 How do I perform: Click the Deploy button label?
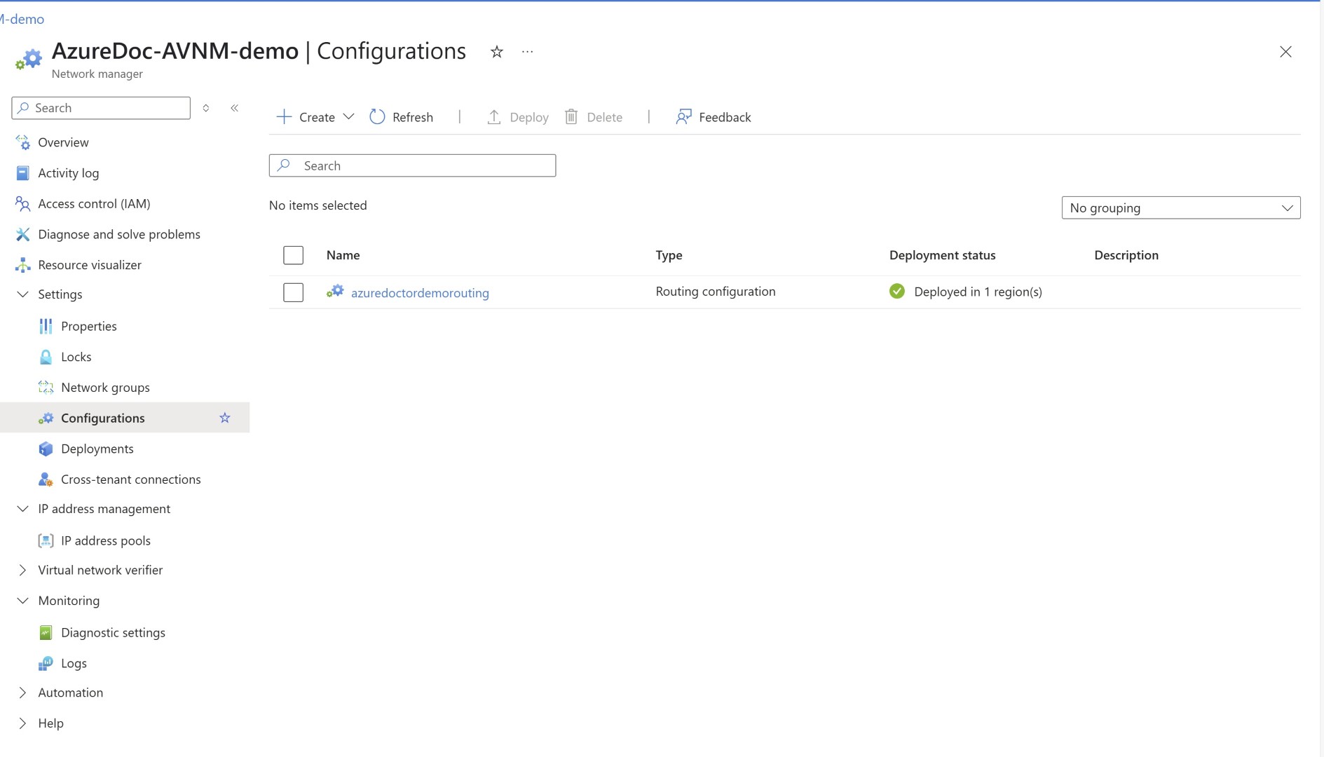point(529,117)
